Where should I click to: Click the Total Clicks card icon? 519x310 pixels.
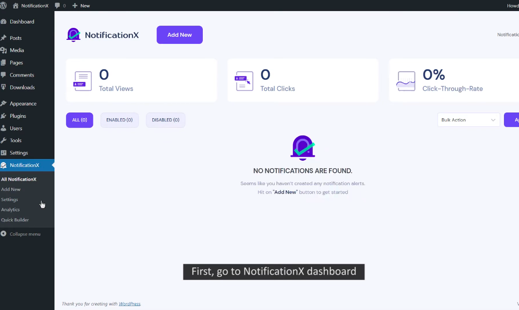pyautogui.click(x=244, y=81)
